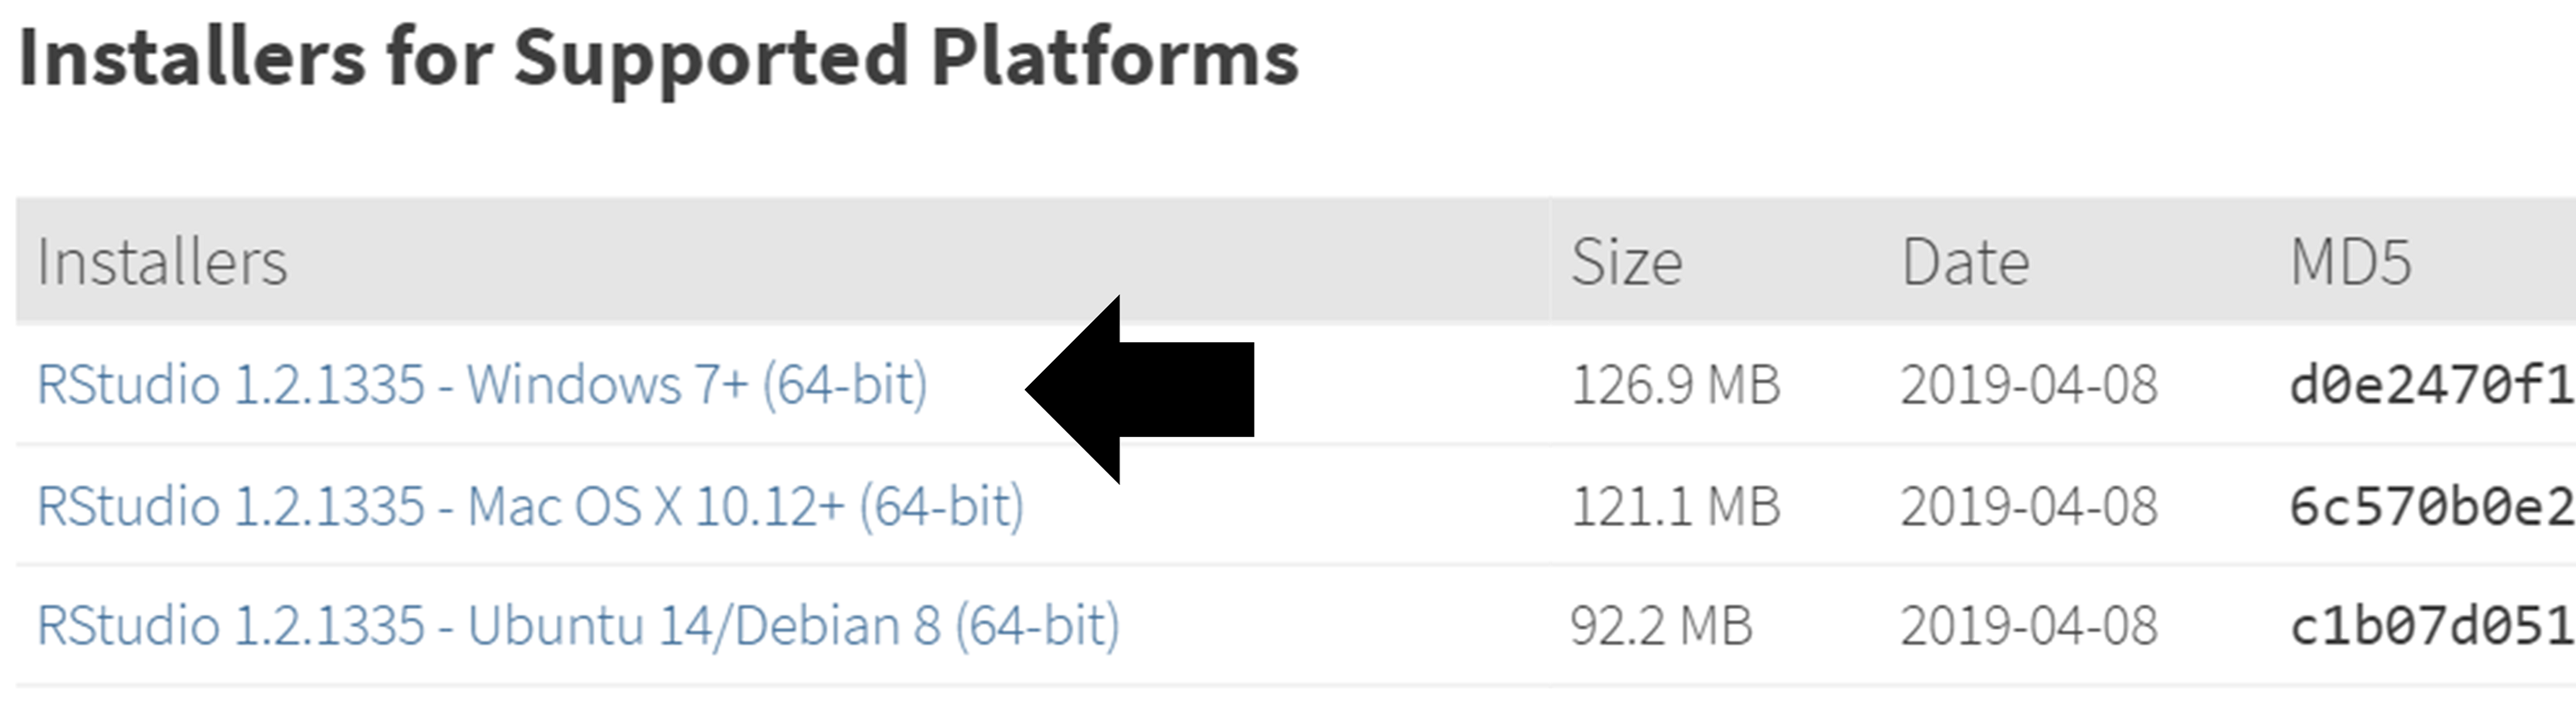Viewport: 2576px width, 707px height.
Task: Click the 2019-04-08 date in Windows row
Action: tap(2029, 385)
